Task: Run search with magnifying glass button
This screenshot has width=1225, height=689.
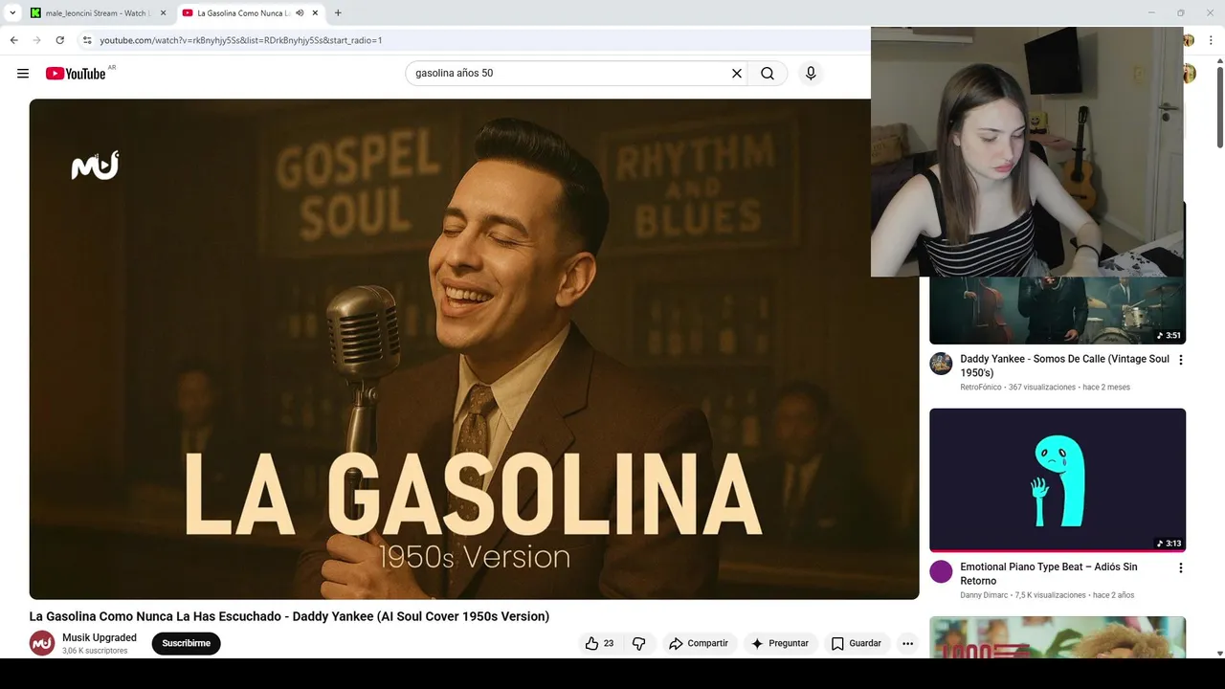Action: [x=768, y=74]
